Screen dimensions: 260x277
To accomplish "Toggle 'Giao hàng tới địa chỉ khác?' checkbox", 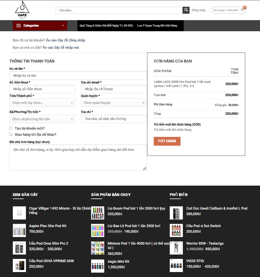I will pos(11,135).
